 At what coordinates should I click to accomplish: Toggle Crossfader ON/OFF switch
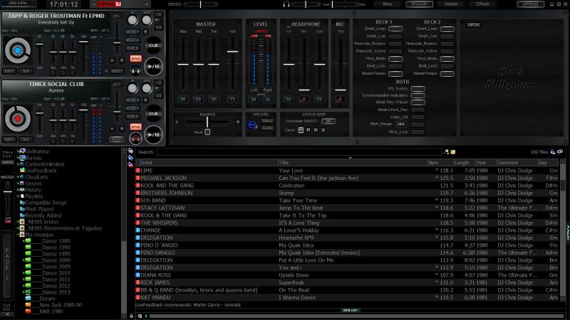point(328,121)
